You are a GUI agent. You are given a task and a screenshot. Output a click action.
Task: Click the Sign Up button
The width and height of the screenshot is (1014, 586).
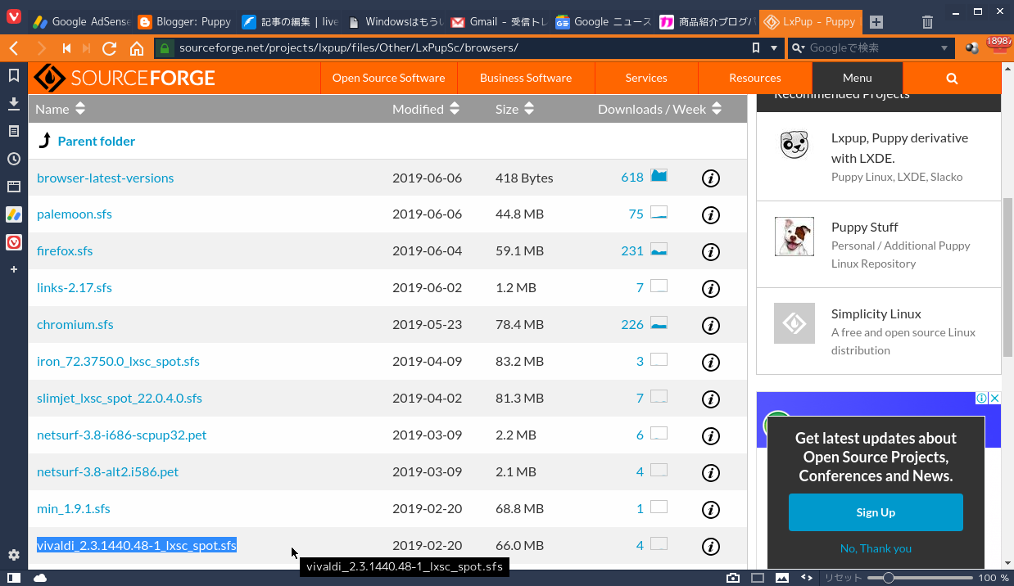tap(876, 512)
